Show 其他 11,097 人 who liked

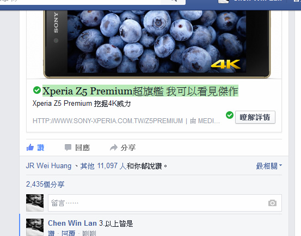point(103,166)
